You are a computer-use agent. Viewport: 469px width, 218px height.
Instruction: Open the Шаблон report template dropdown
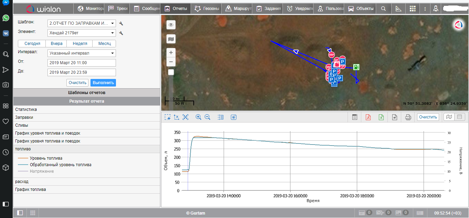[x=82, y=23]
